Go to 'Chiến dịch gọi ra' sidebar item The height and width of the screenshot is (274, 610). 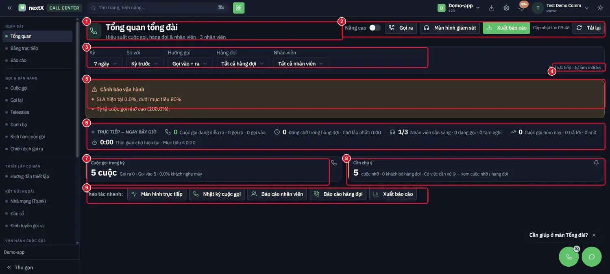tap(37, 149)
